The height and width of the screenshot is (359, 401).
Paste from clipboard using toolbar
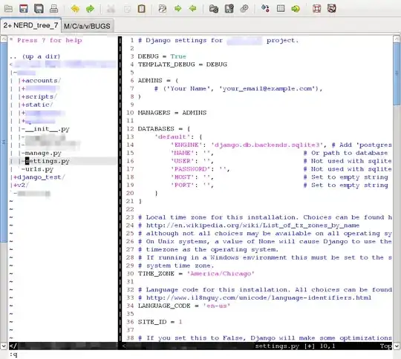pos(141,9)
